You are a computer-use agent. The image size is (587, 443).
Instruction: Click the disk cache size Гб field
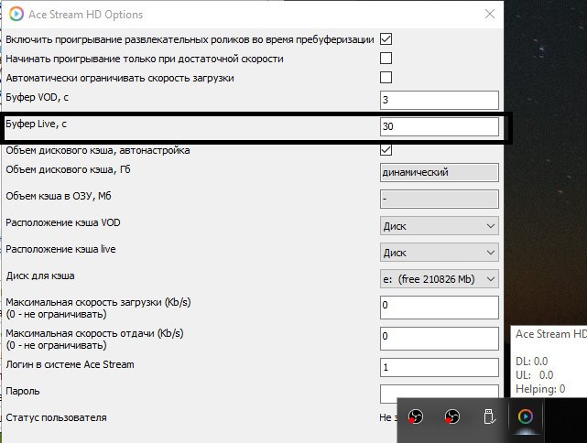click(440, 172)
